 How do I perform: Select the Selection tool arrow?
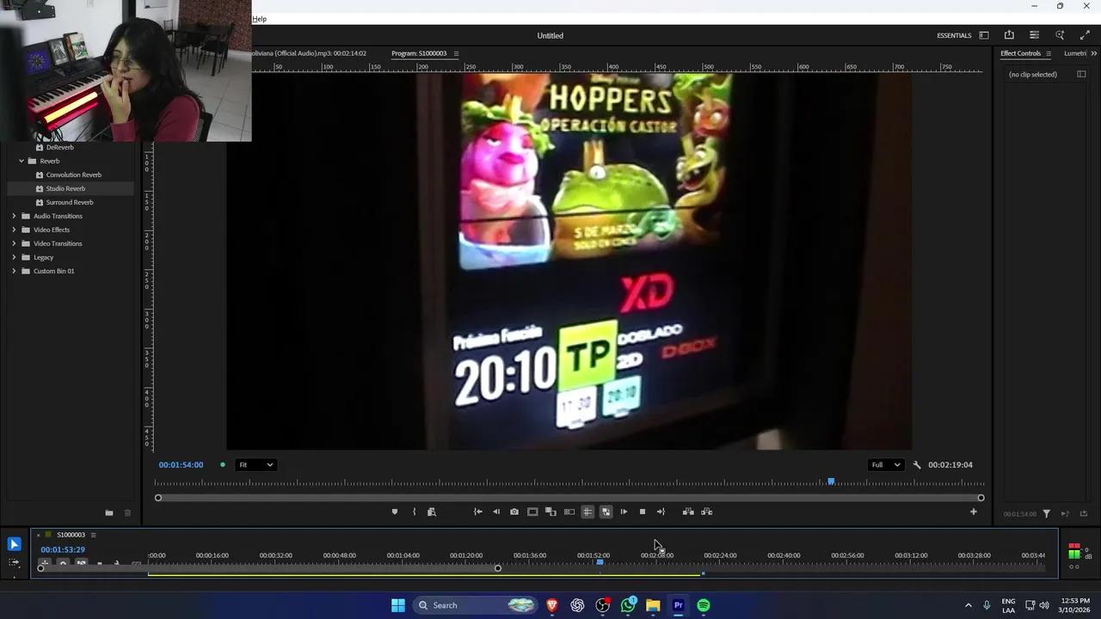point(14,544)
